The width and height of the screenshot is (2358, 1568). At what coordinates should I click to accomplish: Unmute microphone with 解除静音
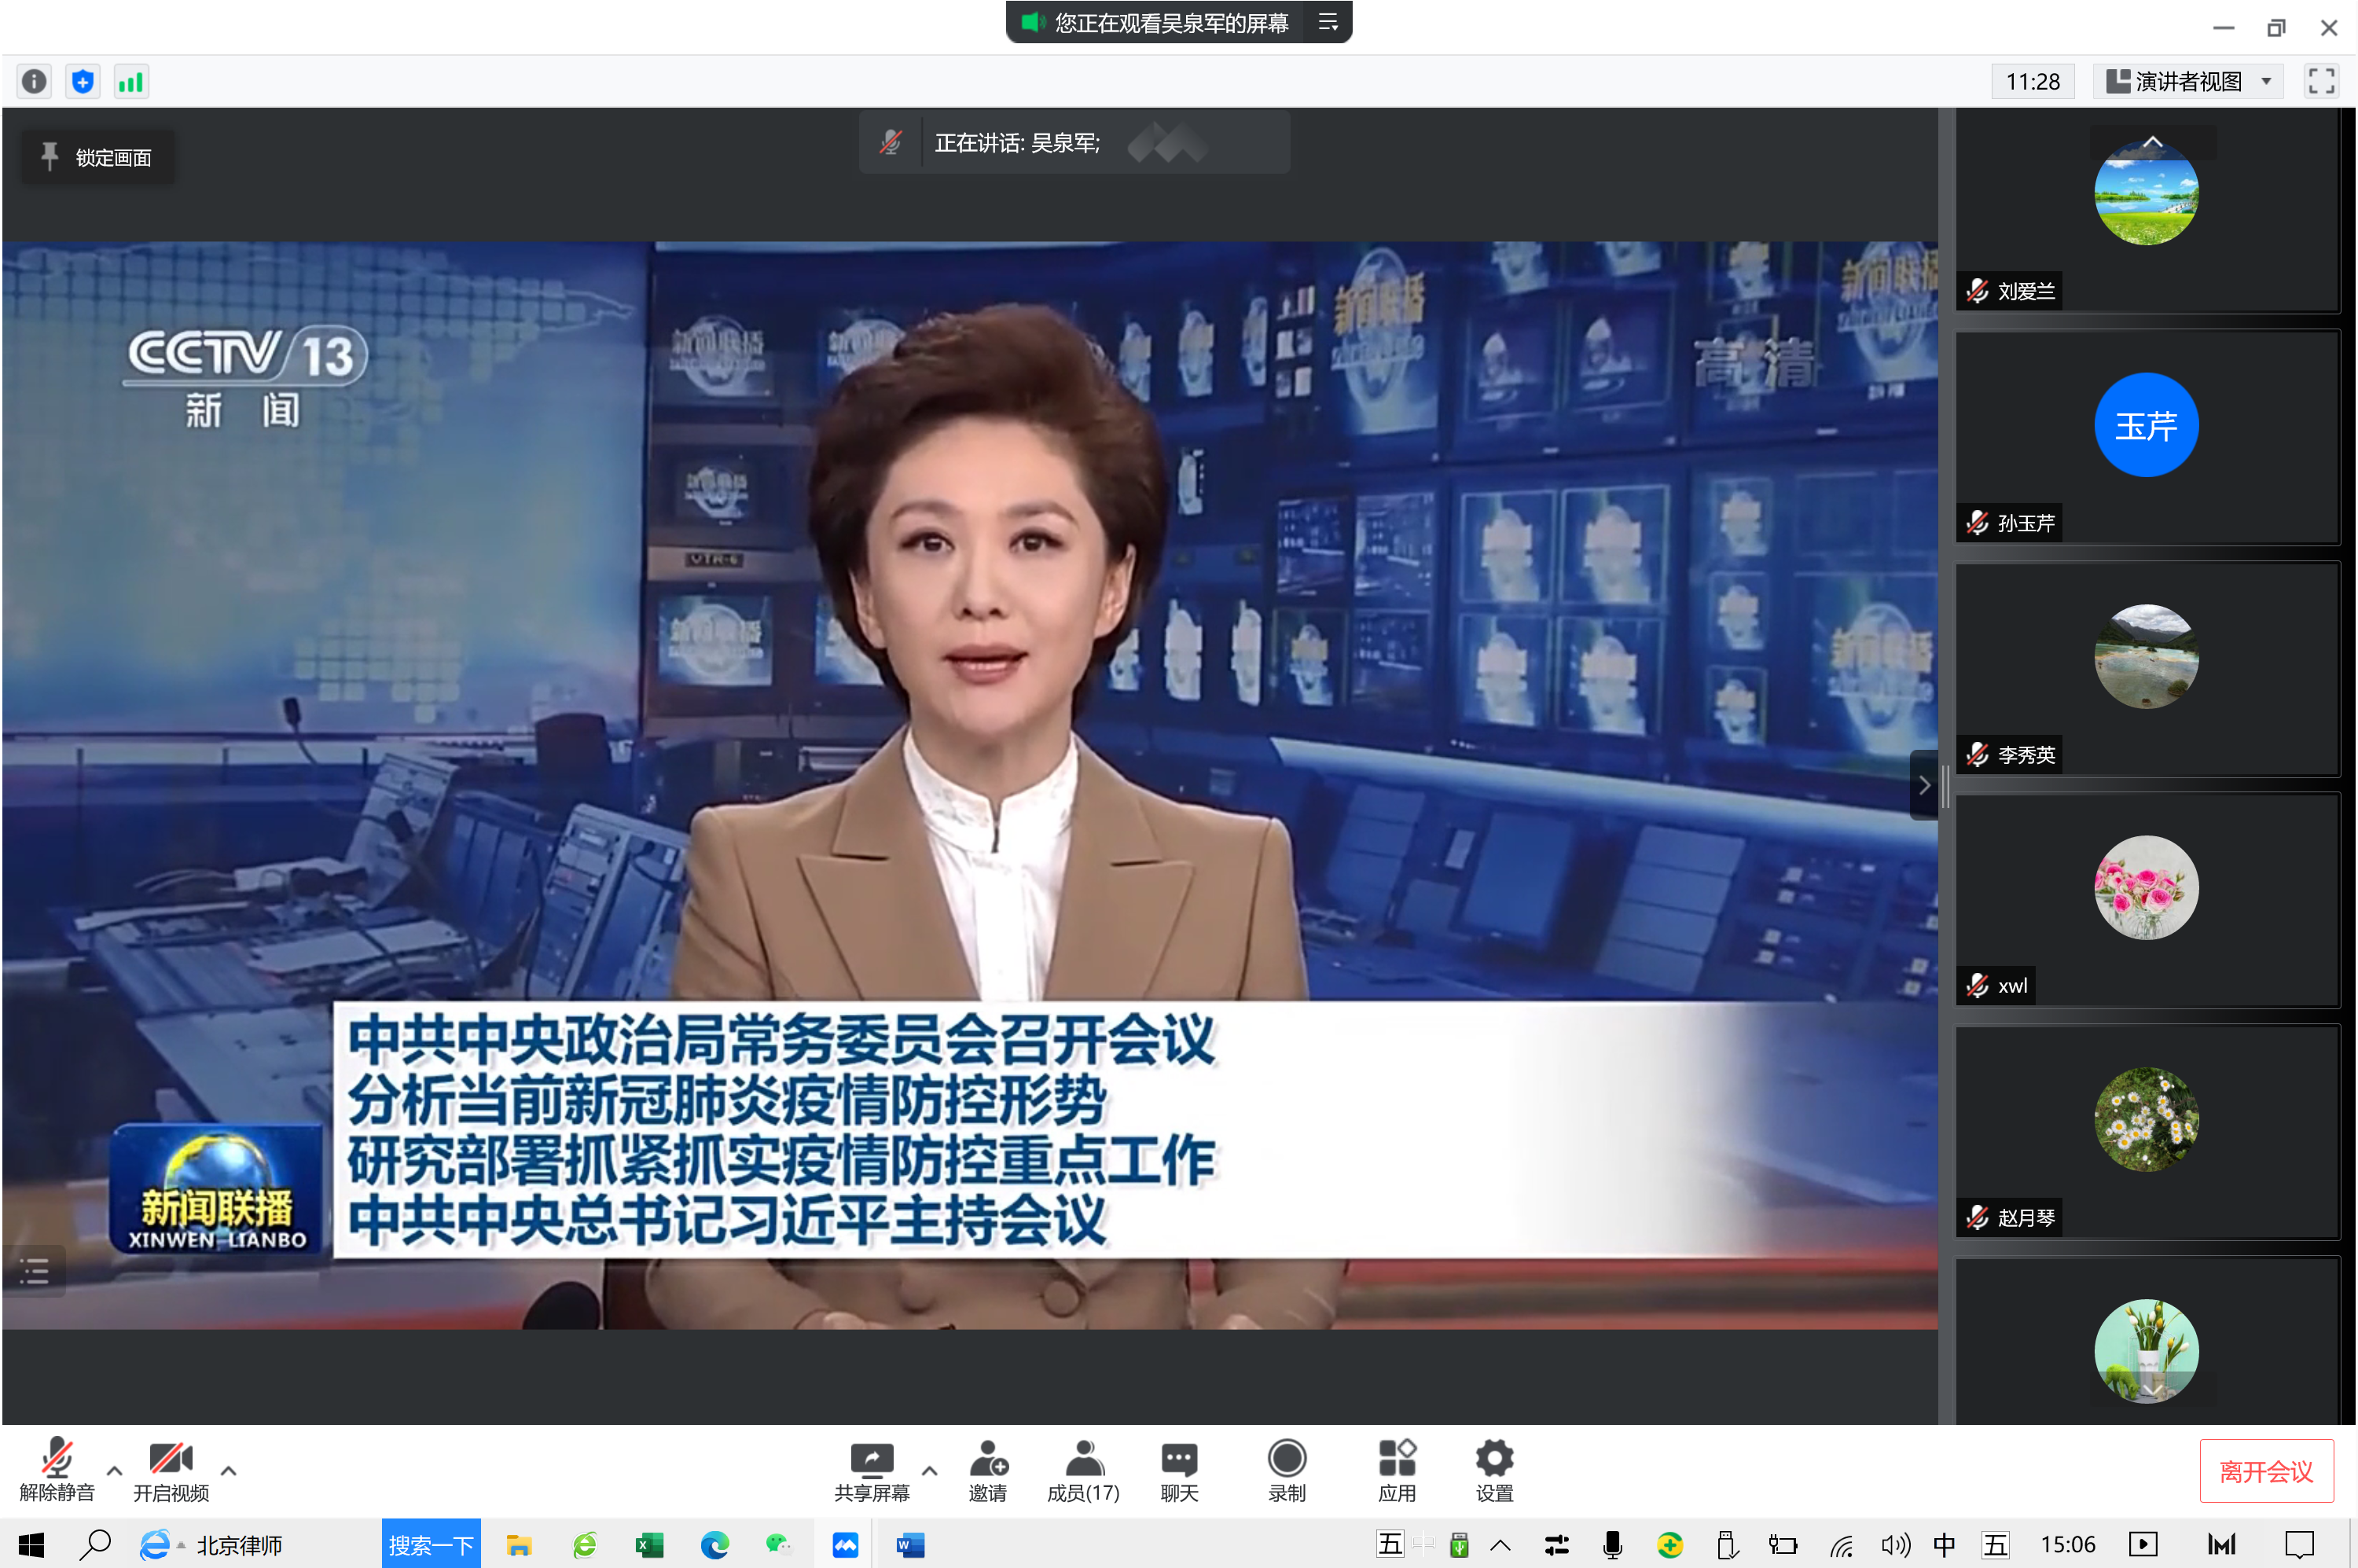[x=57, y=1470]
